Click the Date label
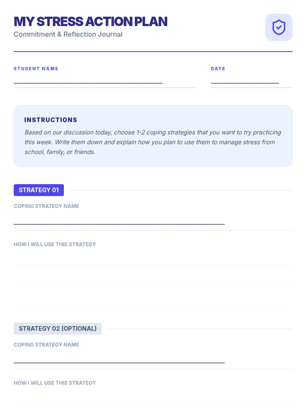The width and height of the screenshot is (306, 408). (218, 69)
